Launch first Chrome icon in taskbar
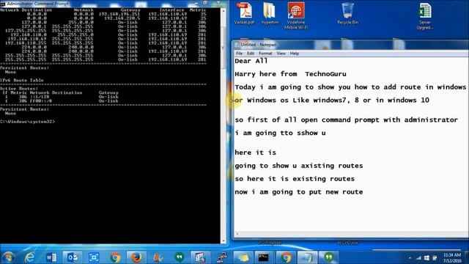The image size is (469, 264). (x=115, y=257)
